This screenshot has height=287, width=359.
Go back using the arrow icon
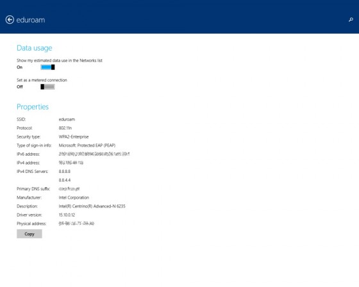click(x=10, y=20)
